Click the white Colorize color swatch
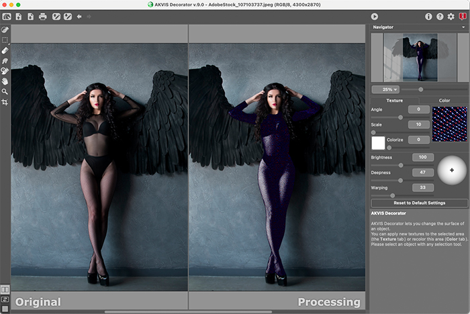 pos(379,142)
